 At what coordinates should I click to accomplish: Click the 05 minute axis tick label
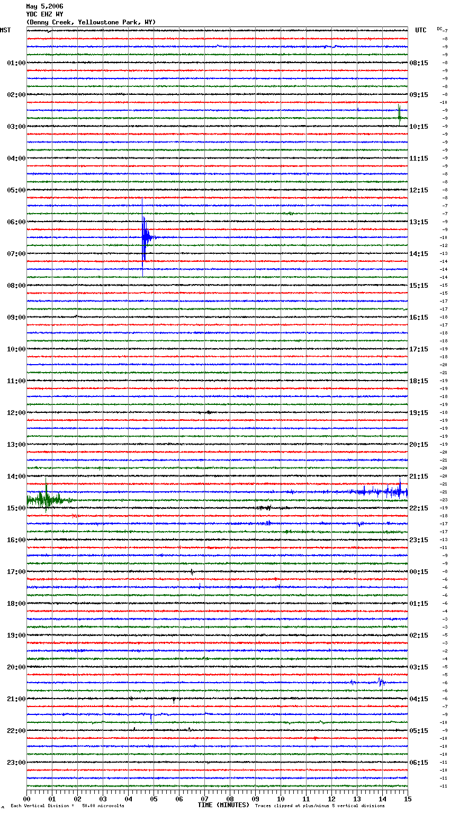click(154, 799)
